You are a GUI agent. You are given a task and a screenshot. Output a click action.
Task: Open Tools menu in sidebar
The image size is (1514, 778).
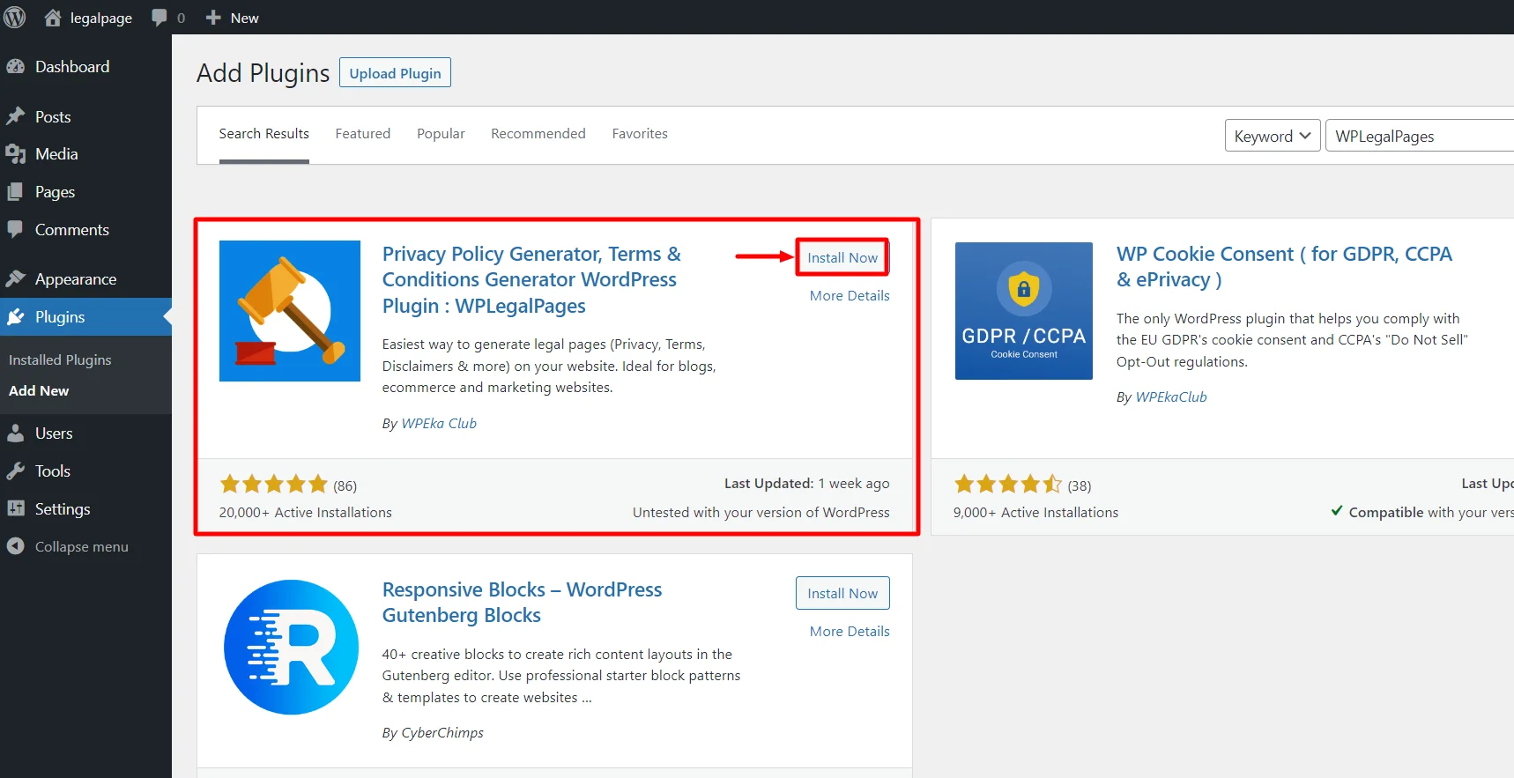coord(52,471)
